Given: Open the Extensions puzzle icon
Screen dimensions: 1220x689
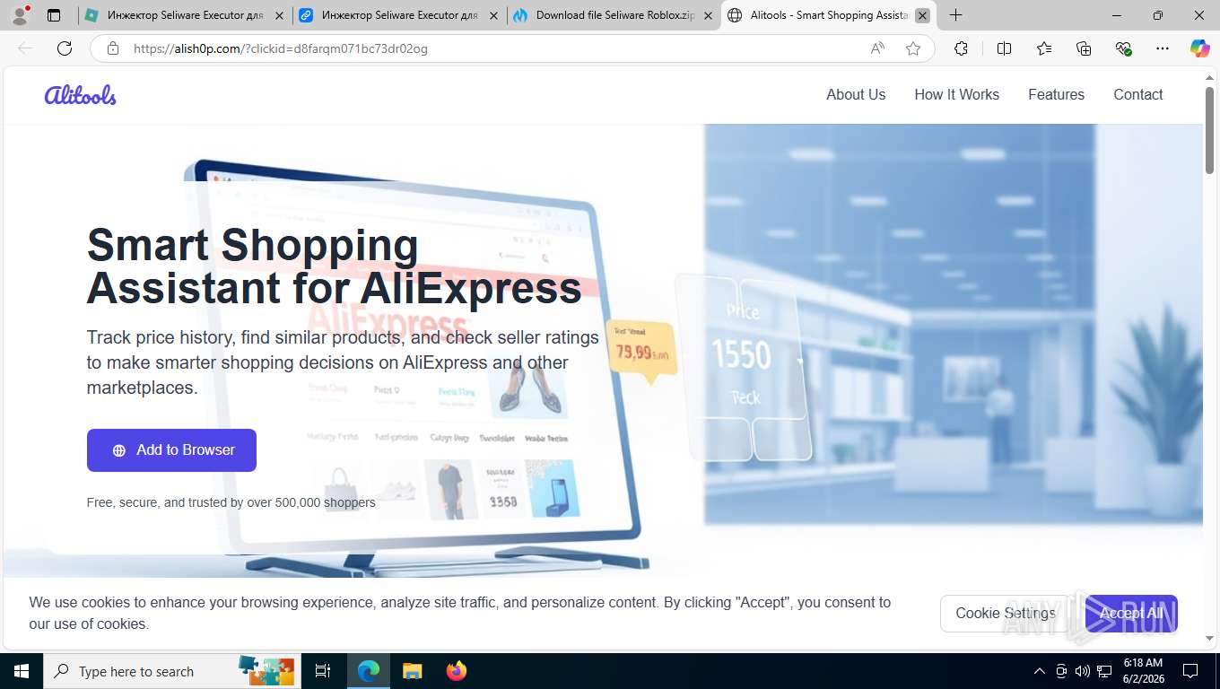Looking at the screenshot, I should tap(961, 48).
